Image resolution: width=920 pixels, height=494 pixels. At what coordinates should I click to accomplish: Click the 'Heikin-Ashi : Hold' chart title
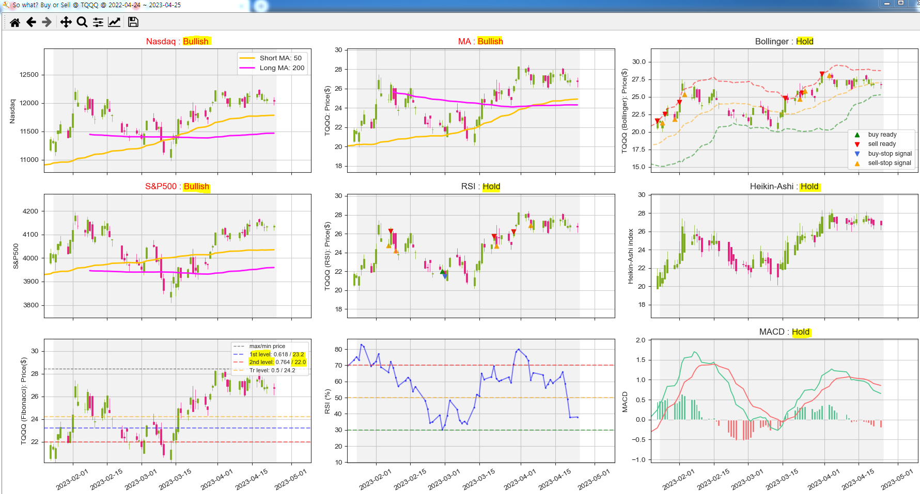pos(784,187)
